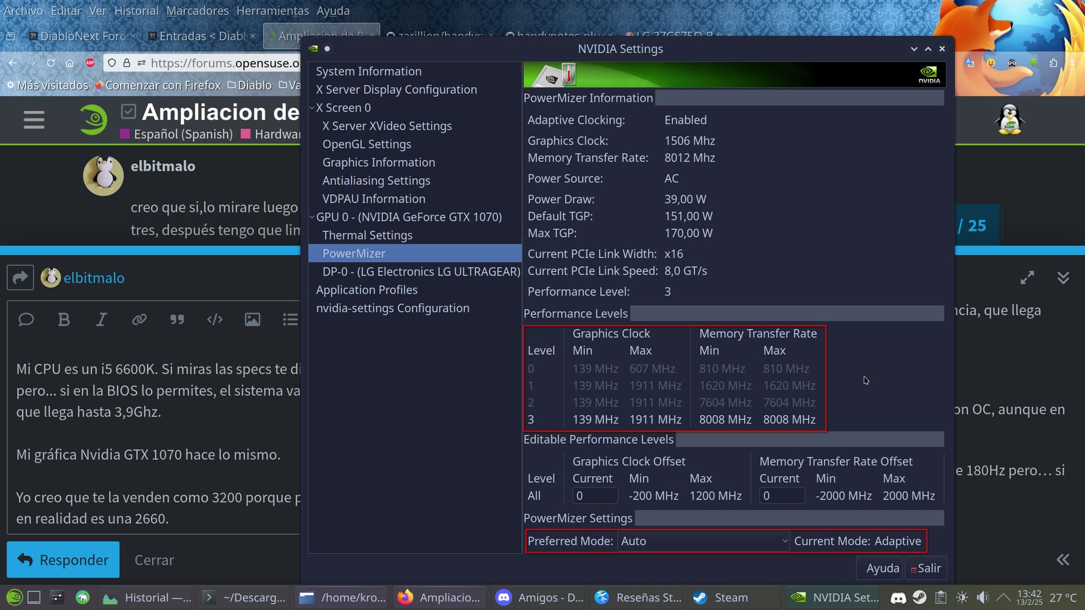1085x610 pixels.
Task: Expand hidden system tray icons arrow
Action: click(x=1004, y=597)
